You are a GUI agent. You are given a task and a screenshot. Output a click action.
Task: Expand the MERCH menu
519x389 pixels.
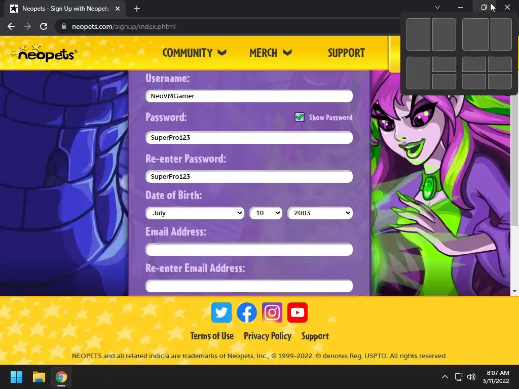(271, 53)
